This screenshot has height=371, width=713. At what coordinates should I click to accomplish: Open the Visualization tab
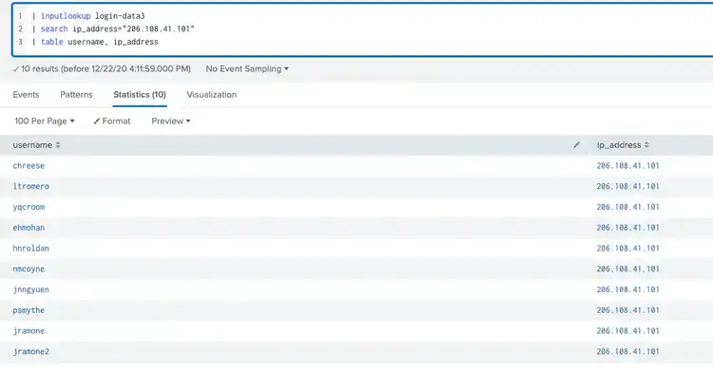pyautogui.click(x=211, y=95)
